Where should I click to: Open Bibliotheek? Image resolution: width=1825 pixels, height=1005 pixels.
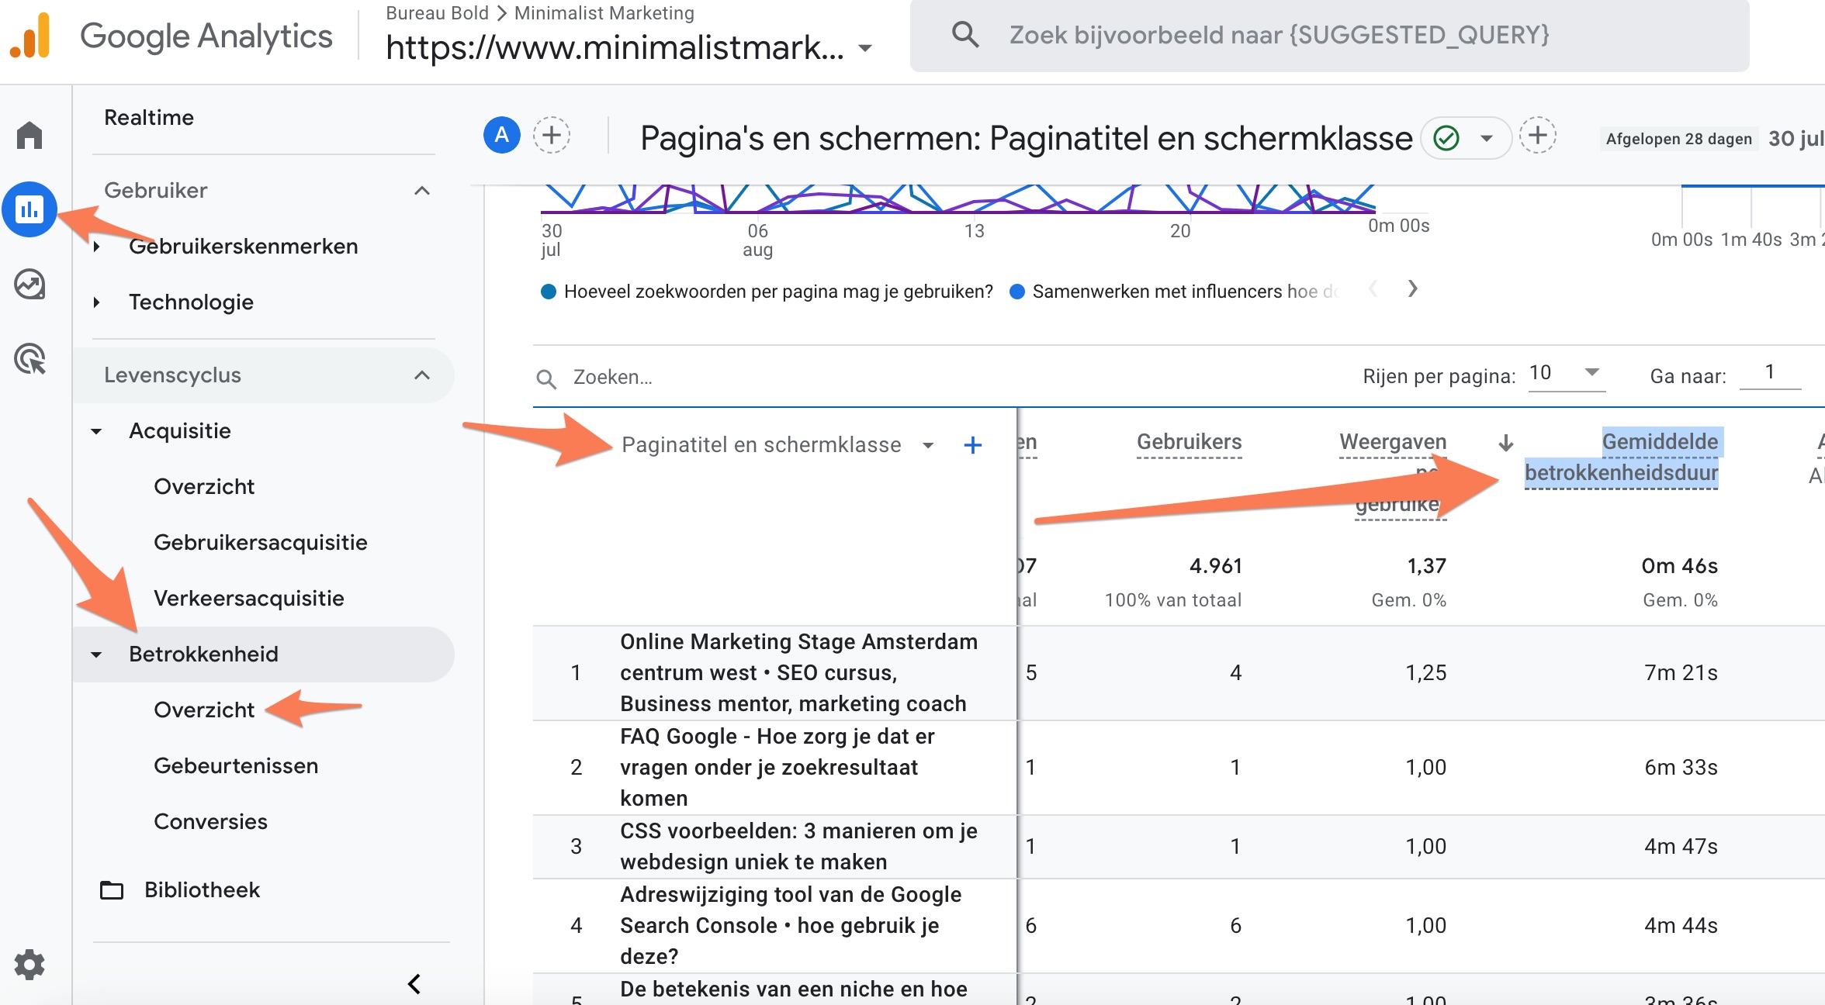pyautogui.click(x=202, y=890)
